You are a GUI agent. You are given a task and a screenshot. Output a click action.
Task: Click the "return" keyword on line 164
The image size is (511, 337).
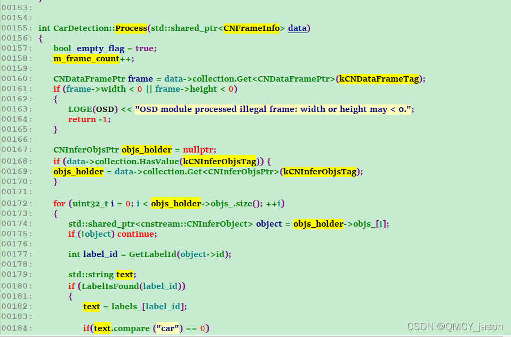(x=82, y=119)
